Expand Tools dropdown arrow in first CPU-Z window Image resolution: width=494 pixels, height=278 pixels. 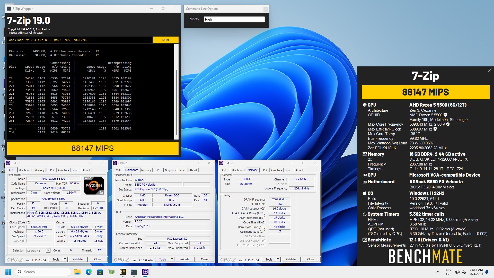click(65, 259)
